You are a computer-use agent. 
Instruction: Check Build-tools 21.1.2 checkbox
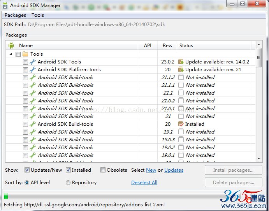[25, 78]
